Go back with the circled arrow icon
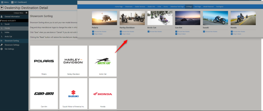This screenshot has width=263, height=111. pos(2,8)
